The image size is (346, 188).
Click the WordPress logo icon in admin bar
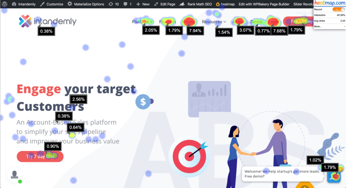point(4,4)
